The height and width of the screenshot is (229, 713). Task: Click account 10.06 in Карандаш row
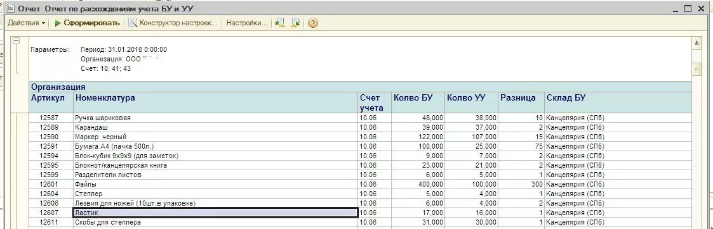[368, 127]
